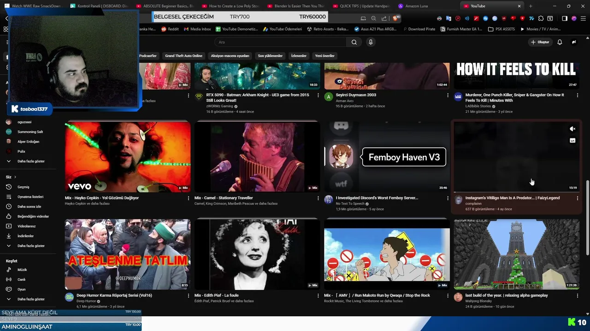Click the screen cast icon in address bar
This screenshot has width=590, height=331.
[x=363, y=18]
